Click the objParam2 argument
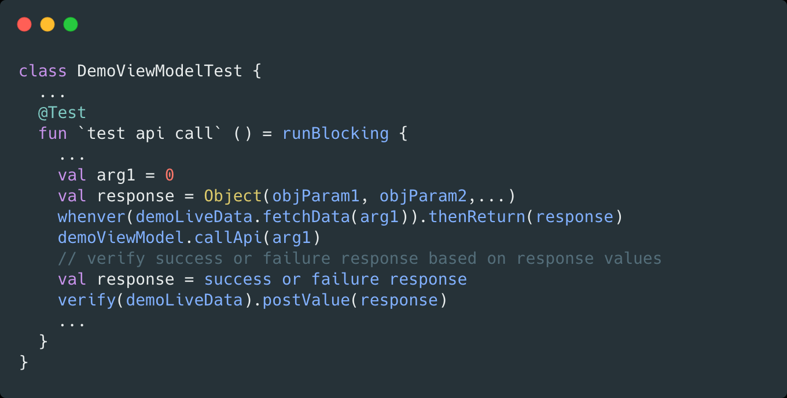The height and width of the screenshot is (398, 787). point(423,196)
